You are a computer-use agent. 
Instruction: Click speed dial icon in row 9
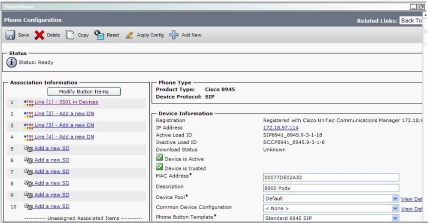29,195
